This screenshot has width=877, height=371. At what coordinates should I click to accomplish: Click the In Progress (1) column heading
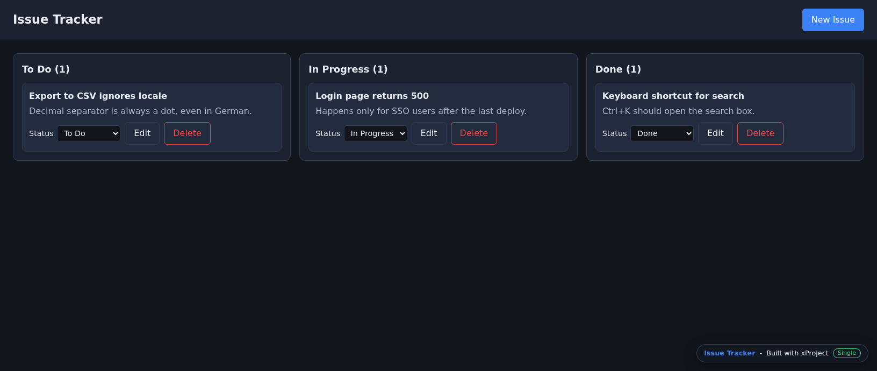coord(348,69)
